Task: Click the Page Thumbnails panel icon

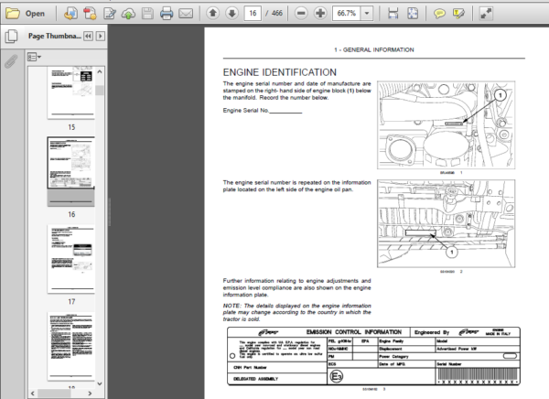Action: (x=11, y=36)
